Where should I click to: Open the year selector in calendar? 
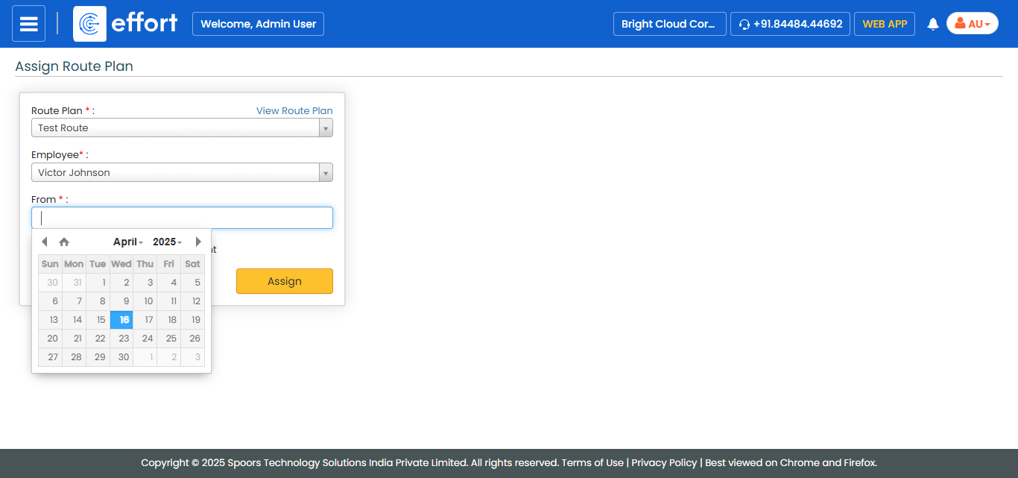pos(167,242)
